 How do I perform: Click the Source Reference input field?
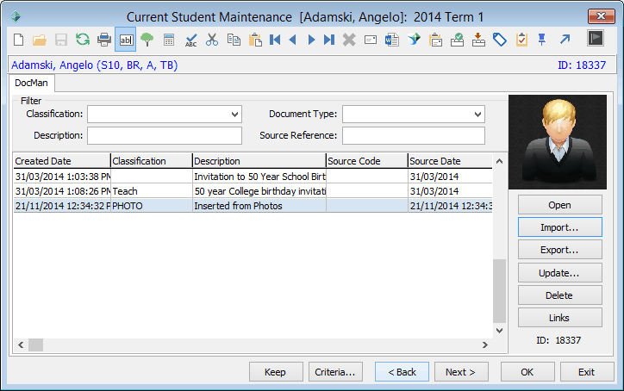point(414,135)
